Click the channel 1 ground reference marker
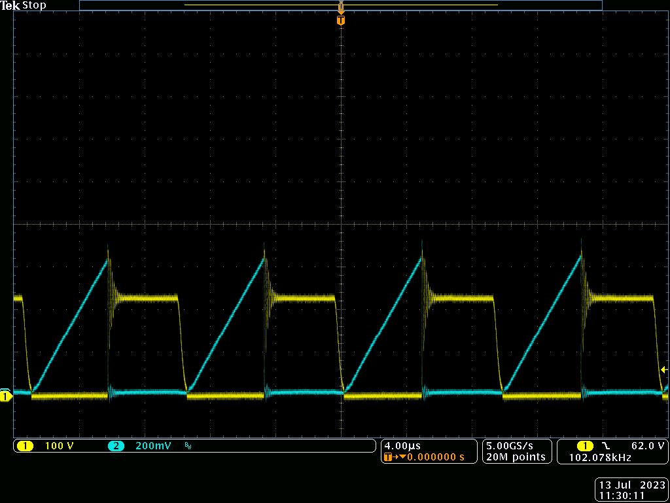The image size is (670, 503). point(6,396)
